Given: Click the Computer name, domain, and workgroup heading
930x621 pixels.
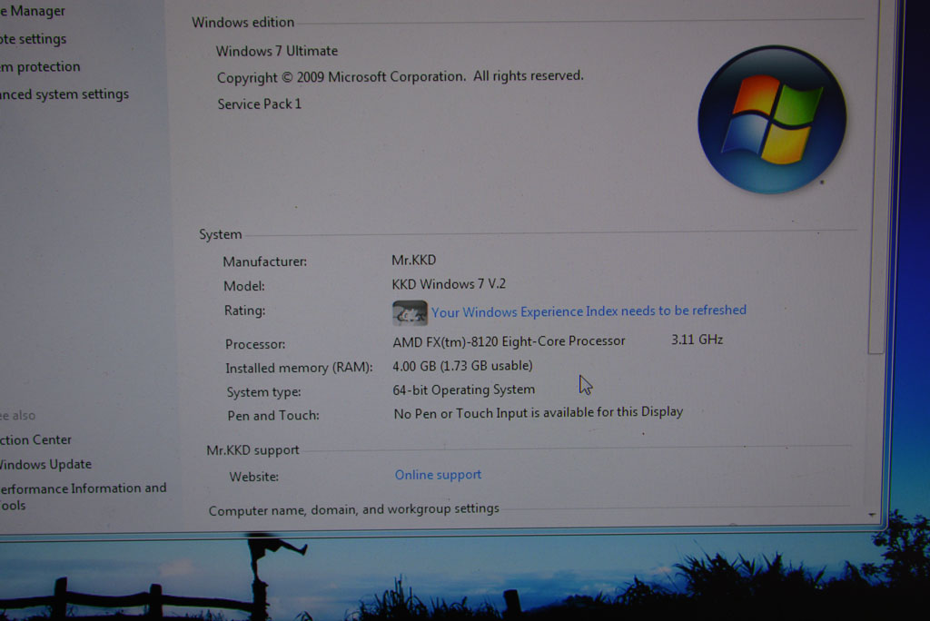Looking at the screenshot, I should pos(354,509).
